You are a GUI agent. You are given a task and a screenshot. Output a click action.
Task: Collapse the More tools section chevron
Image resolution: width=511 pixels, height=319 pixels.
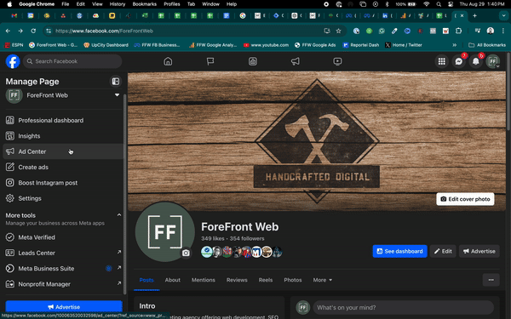pyautogui.click(x=119, y=215)
